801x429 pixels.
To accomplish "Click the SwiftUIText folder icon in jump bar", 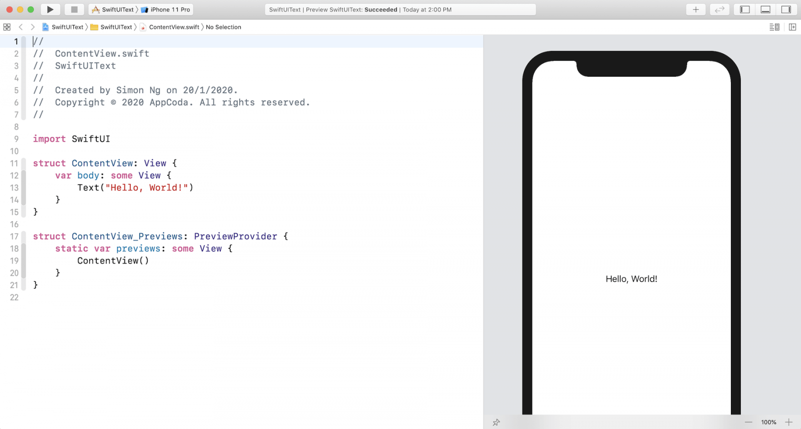I will click(94, 27).
